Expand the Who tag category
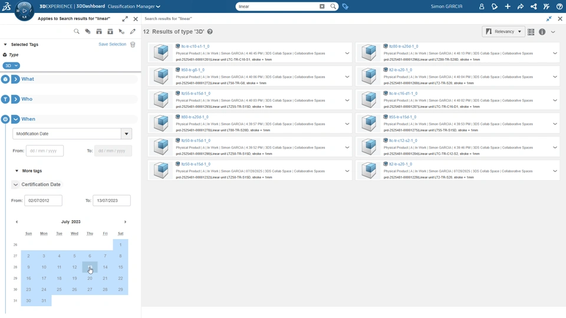566x318 pixels. [x=16, y=99]
